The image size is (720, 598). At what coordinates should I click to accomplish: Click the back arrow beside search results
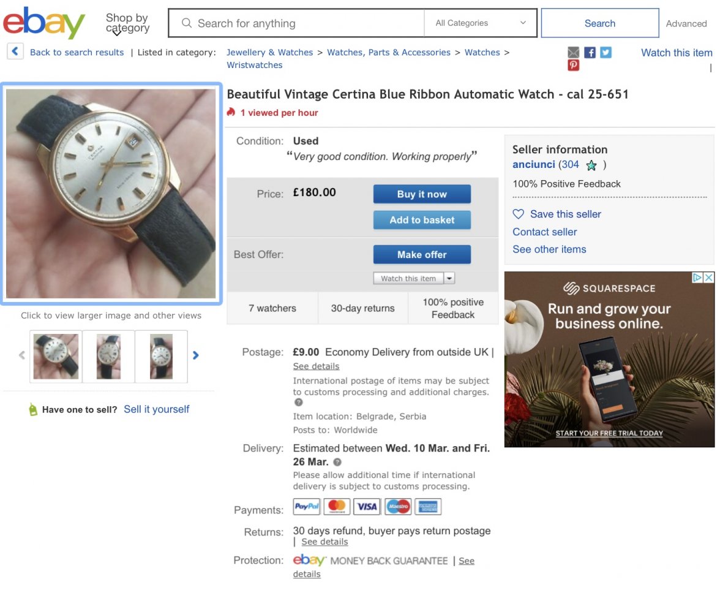point(15,51)
